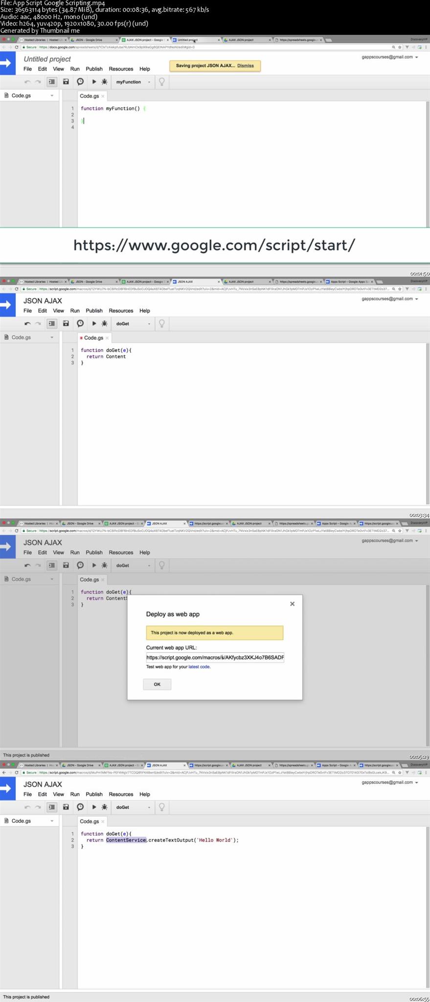Open Edit menu in Hello World frame
Viewport: 430px width, 1002px height.
[43, 794]
